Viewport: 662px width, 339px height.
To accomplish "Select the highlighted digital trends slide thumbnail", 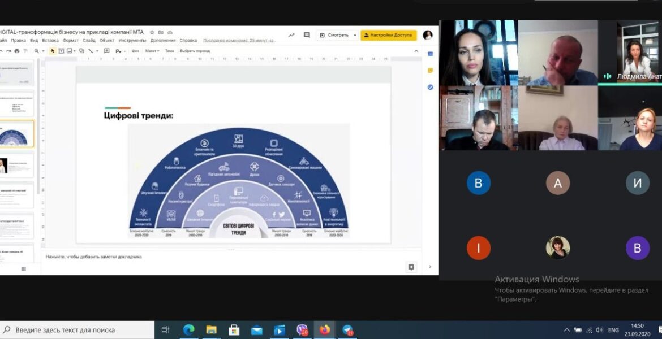I will pyautogui.click(x=17, y=134).
